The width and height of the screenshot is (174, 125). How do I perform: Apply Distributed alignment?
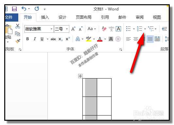[157, 39]
